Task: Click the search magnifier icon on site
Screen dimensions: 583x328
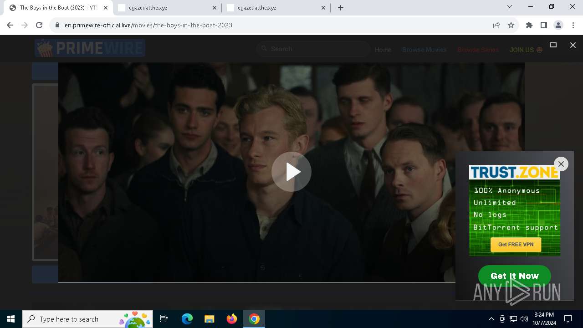Action: coord(264,49)
